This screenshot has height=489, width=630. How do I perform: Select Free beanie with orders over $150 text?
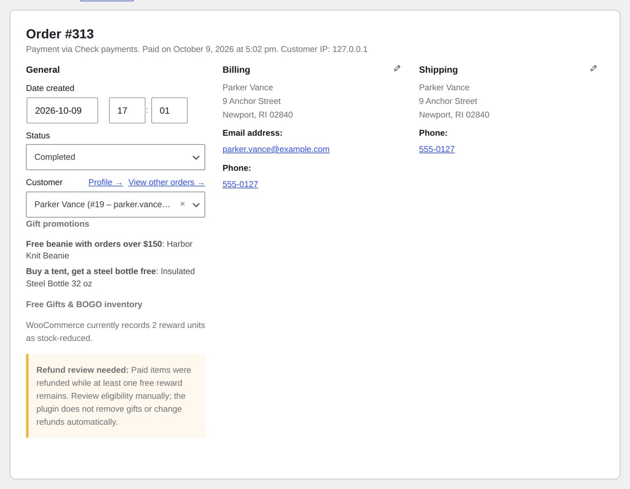tap(94, 244)
